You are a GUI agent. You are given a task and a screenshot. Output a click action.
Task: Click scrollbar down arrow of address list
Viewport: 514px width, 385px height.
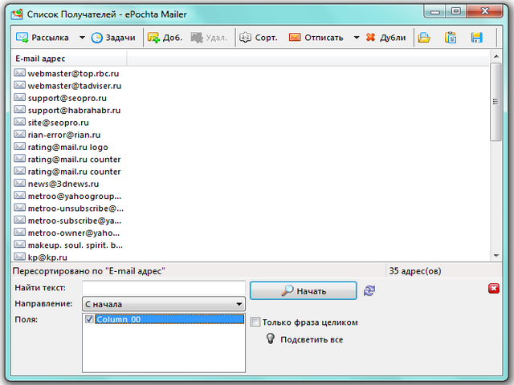[496, 256]
